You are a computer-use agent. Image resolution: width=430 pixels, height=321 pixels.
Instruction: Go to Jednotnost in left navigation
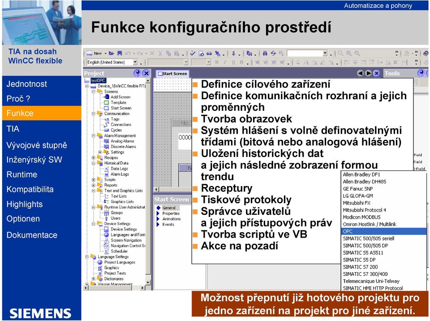(x=26, y=84)
